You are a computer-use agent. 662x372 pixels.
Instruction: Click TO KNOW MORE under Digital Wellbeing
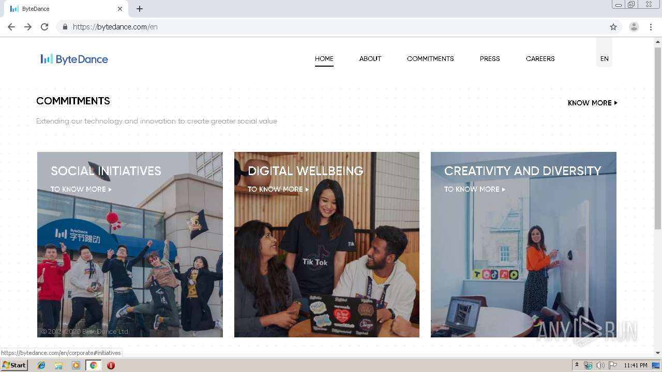click(x=278, y=189)
